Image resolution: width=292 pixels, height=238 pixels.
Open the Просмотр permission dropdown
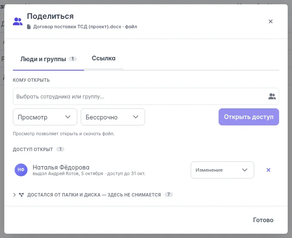tap(45, 117)
